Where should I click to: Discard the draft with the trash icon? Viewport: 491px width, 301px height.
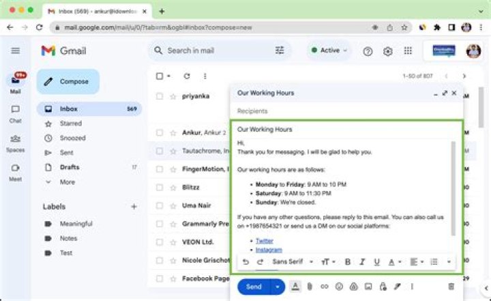coord(451,287)
